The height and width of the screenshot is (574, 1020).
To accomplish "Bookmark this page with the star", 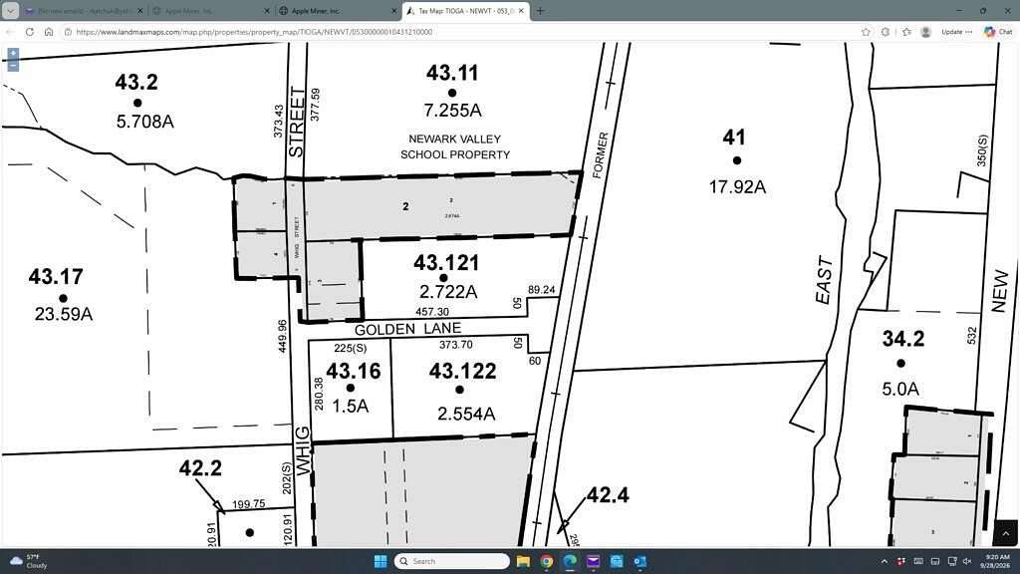I will (866, 31).
